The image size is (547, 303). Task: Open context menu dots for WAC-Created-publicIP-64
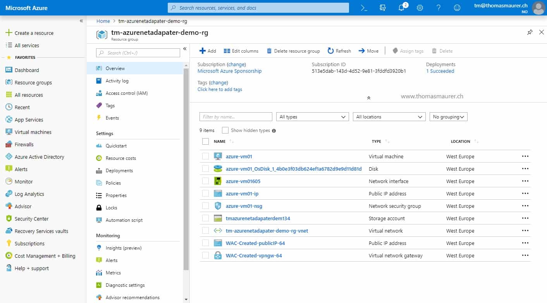point(525,243)
